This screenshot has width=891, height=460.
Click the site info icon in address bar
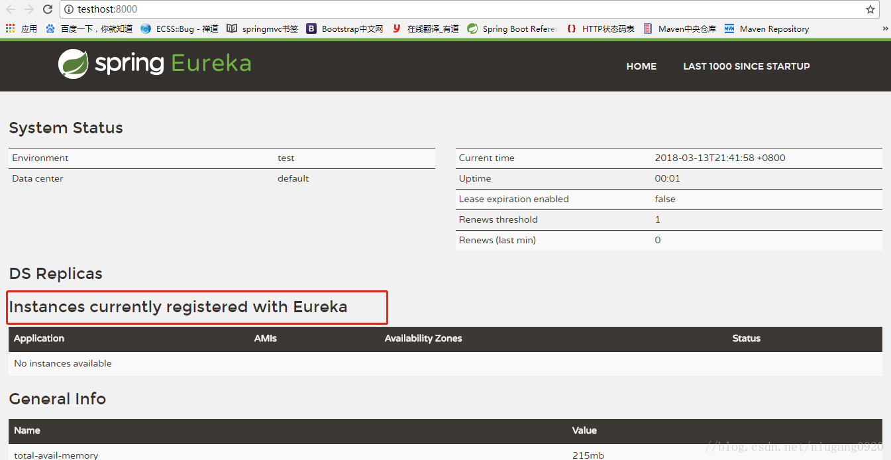[x=69, y=9]
